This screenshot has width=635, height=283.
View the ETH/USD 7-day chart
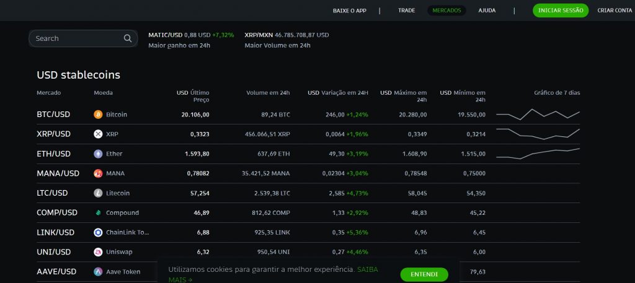click(538, 154)
